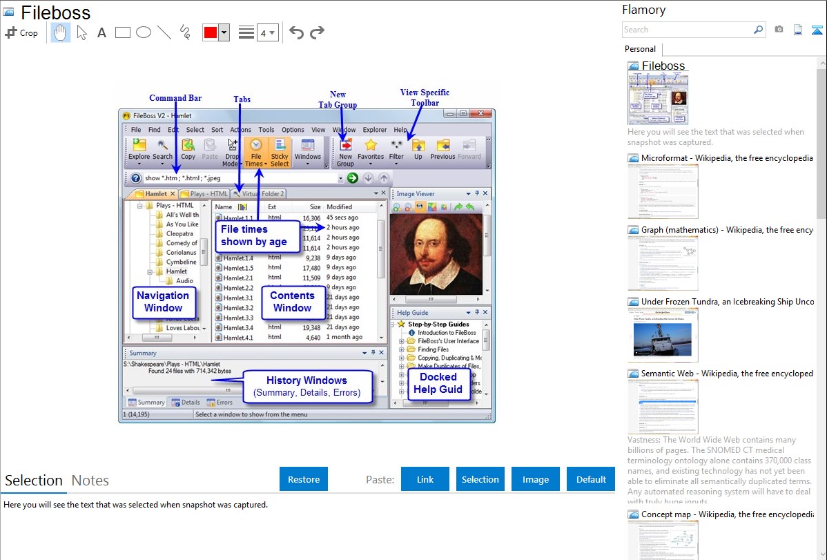Redo the last annotation
The width and height of the screenshot is (827, 560).
coord(317,32)
